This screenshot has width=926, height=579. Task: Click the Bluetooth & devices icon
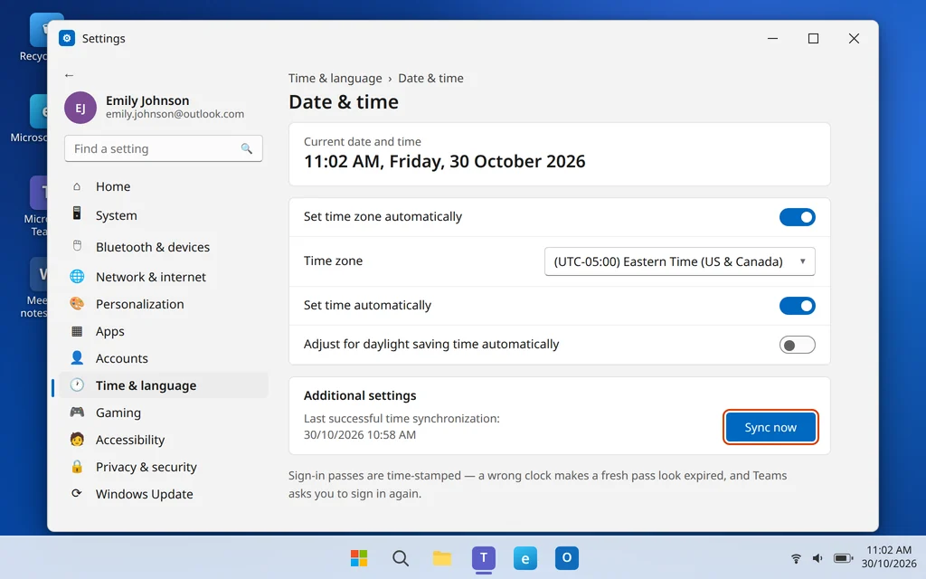click(x=77, y=246)
